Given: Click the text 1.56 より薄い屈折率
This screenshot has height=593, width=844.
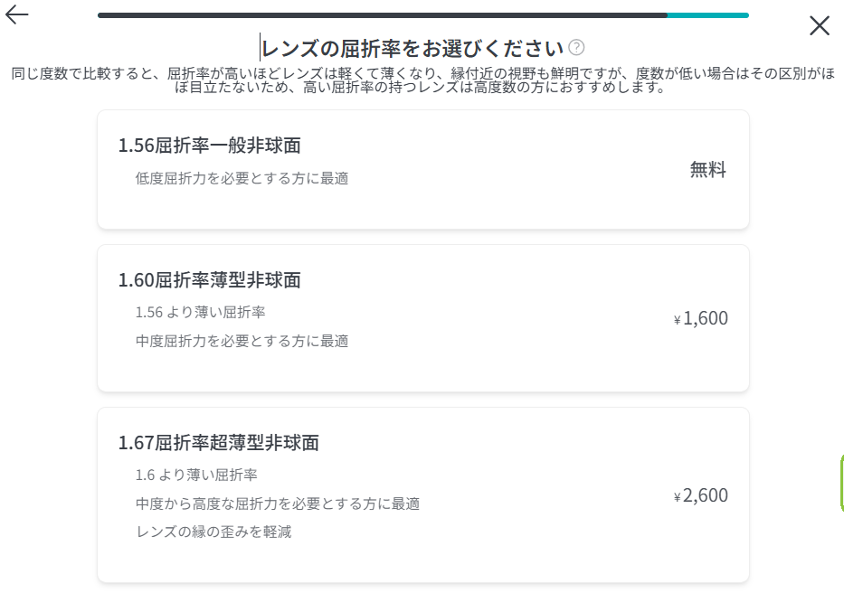Looking at the screenshot, I should click(x=200, y=312).
